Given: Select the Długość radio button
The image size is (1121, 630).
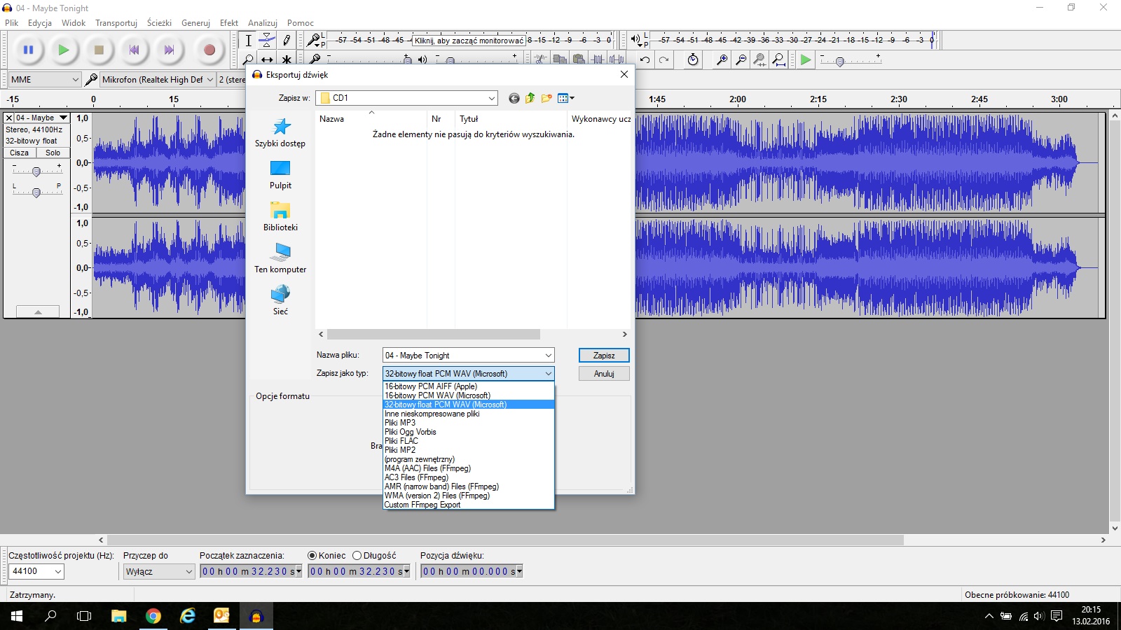Looking at the screenshot, I should click(x=357, y=556).
